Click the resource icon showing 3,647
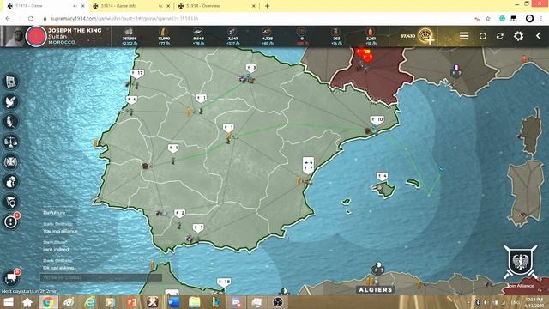549x309 pixels. pyautogui.click(x=232, y=36)
